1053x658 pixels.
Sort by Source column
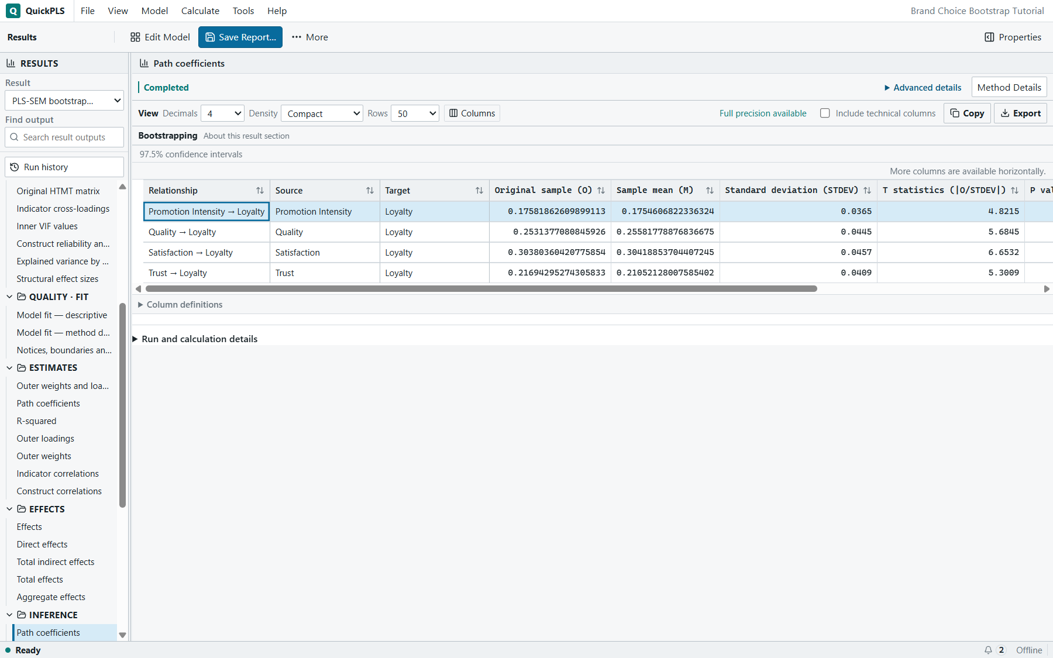[370, 190]
